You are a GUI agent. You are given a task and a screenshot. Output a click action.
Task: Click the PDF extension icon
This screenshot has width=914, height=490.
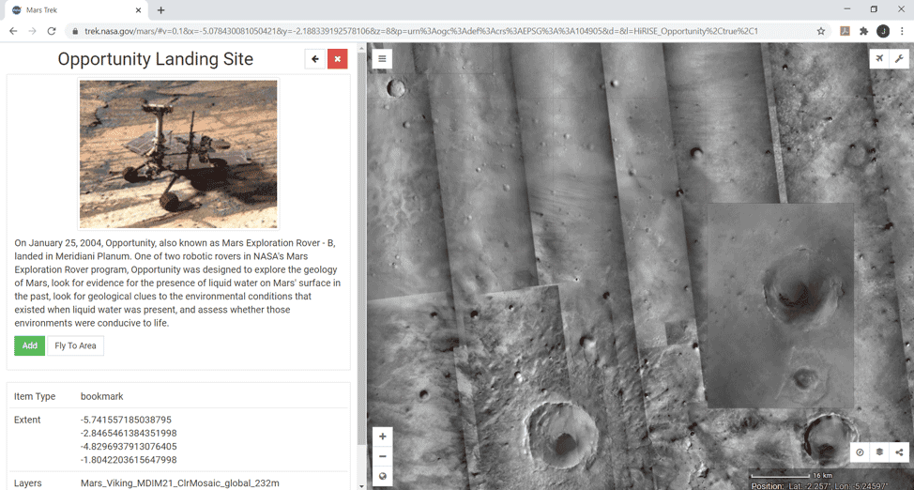click(845, 31)
